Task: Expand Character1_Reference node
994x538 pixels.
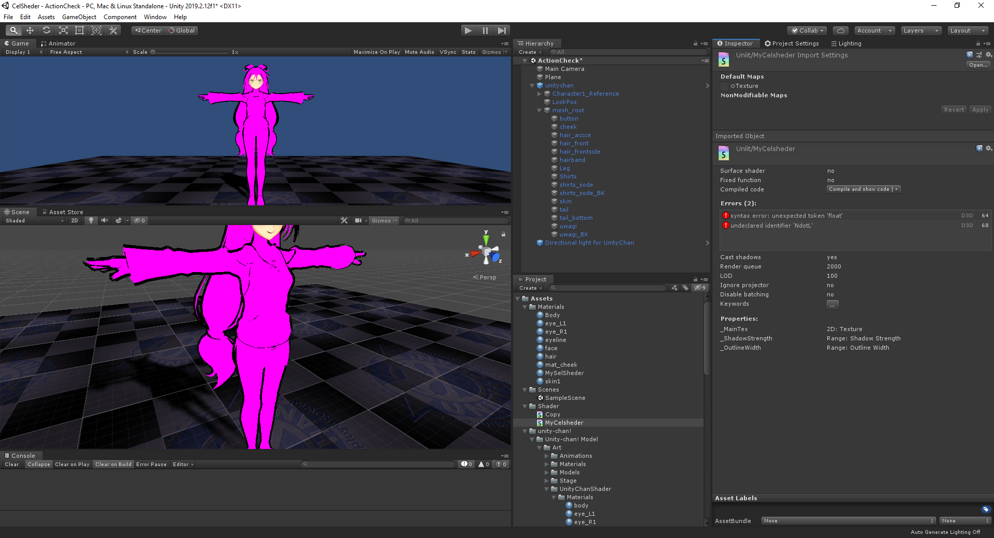Action: [x=539, y=94]
